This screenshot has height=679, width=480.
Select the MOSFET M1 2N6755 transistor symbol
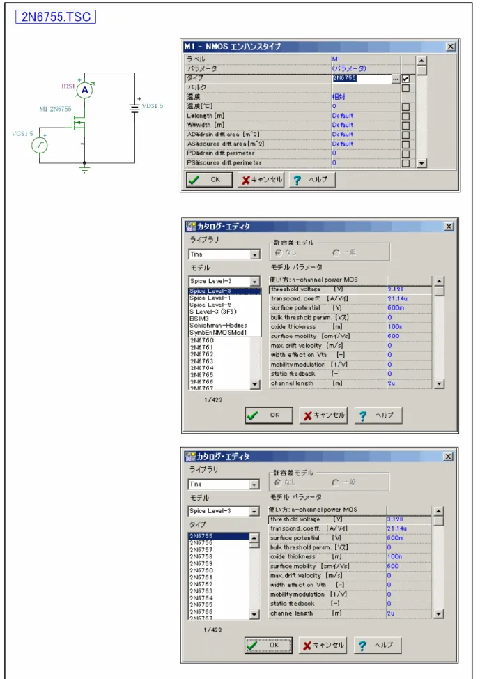point(78,124)
